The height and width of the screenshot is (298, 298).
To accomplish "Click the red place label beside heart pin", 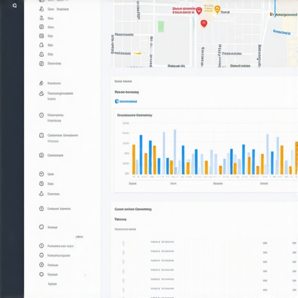I will point(183,10).
